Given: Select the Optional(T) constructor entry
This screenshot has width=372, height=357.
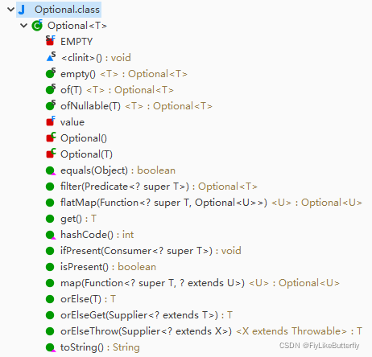Looking at the screenshot, I should click(x=86, y=154).
